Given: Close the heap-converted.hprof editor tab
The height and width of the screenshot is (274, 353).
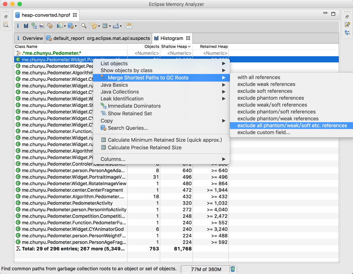Looking at the screenshot, I should 75,15.
